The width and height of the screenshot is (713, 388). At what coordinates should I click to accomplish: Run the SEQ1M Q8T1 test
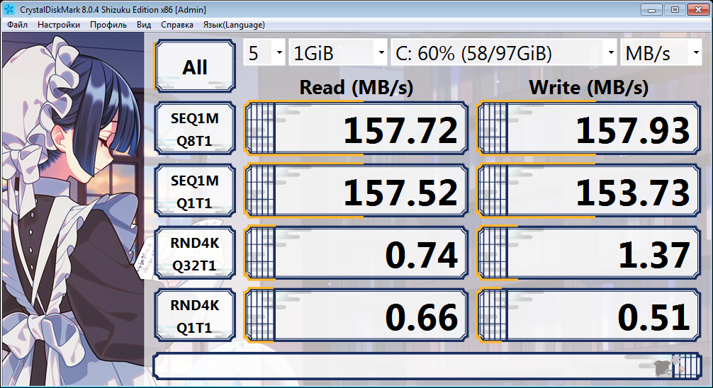[x=195, y=129]
